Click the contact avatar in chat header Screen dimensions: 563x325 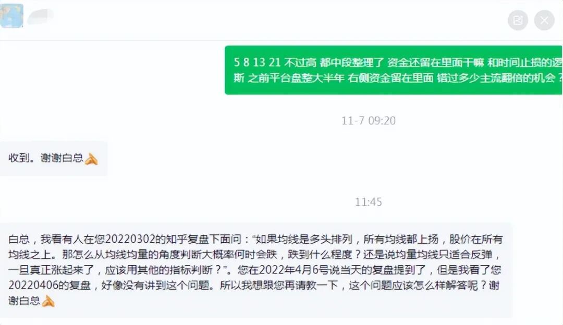pyautogui.click(x=11, y=16)
